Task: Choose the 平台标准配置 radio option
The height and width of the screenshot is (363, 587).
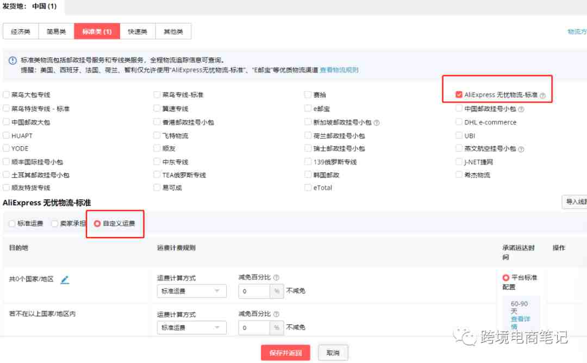Action: tap(506, 278)
